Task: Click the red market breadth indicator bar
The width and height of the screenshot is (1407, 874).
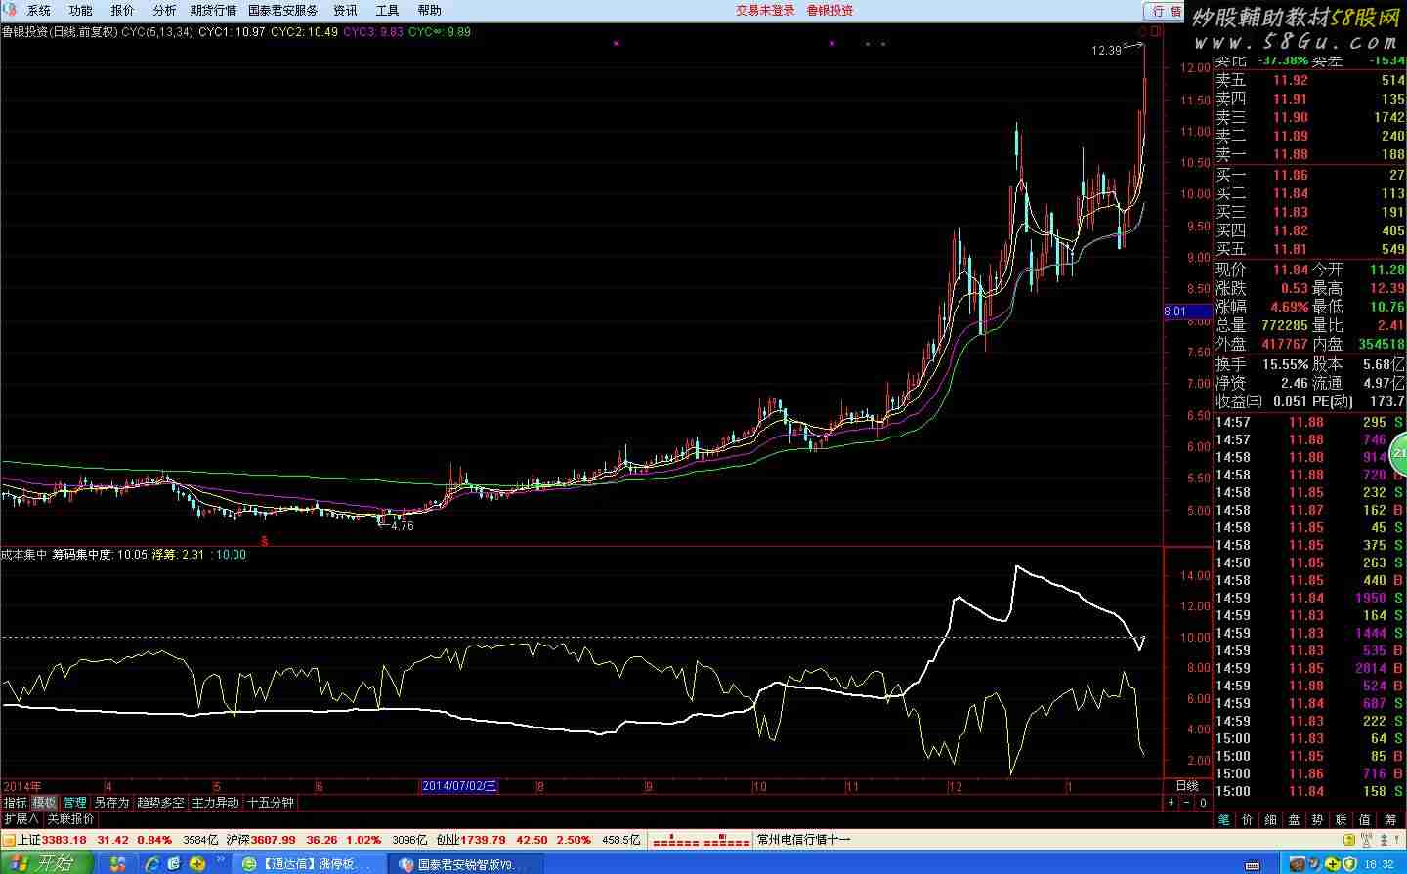Action: tap(701, 841)
